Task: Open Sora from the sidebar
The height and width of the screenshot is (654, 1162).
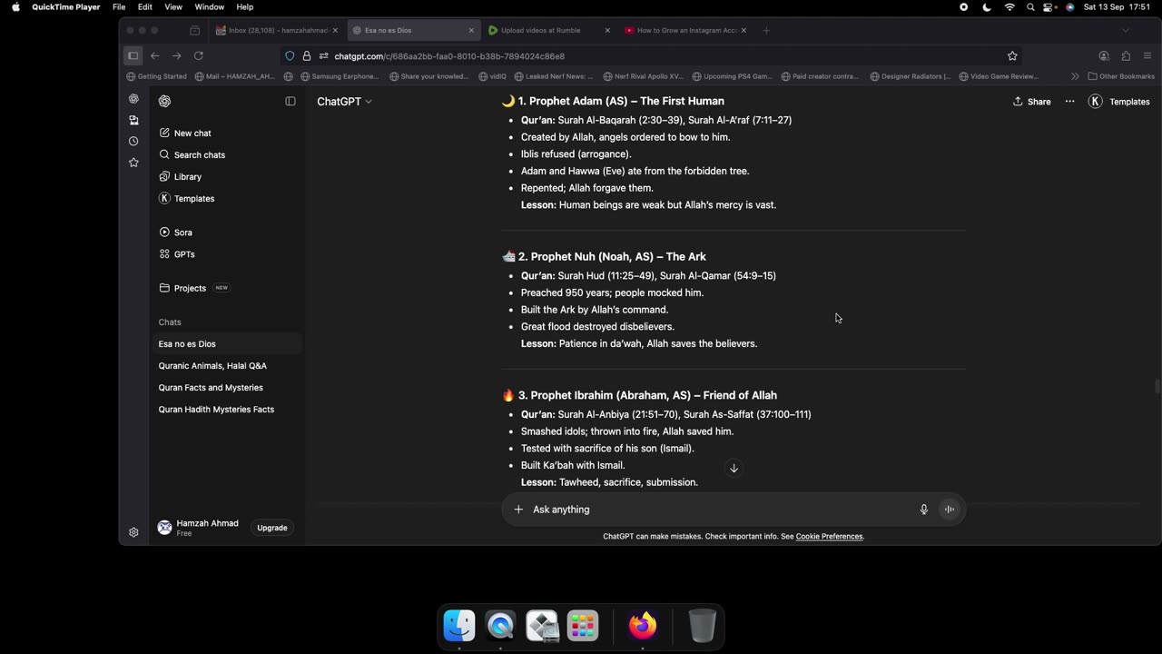Action: (x=176, y=233)
